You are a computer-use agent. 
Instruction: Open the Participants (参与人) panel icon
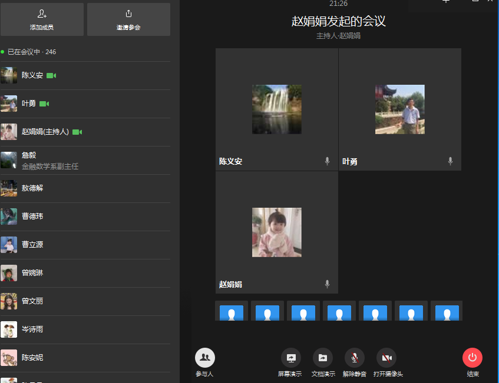[205, 358]
